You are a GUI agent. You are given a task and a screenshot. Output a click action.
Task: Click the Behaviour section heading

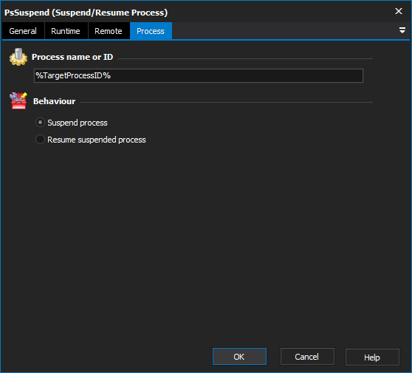(x=54, y=101)
